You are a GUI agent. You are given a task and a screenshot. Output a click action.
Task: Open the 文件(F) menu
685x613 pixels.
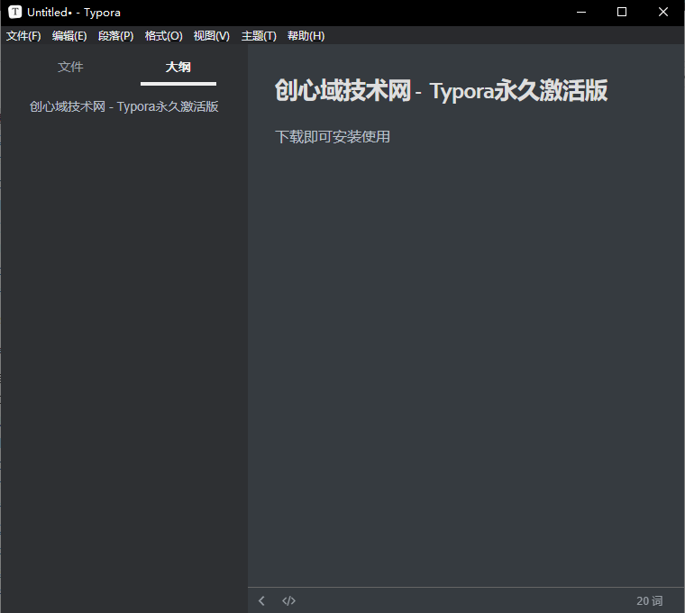pyautogui.click(x=23, y=36)
